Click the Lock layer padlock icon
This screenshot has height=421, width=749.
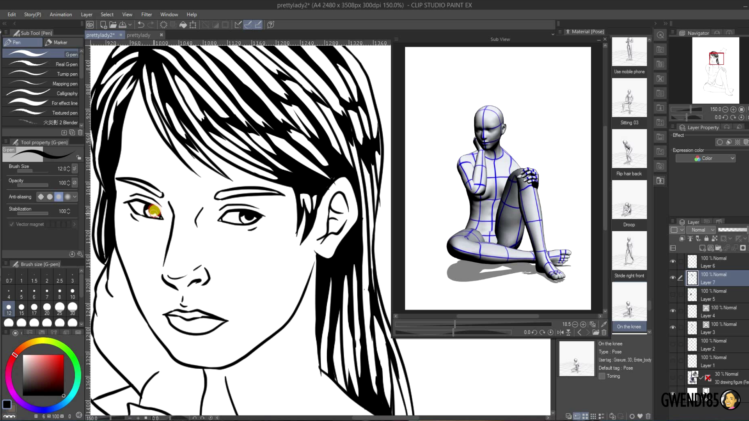(706, 239)
